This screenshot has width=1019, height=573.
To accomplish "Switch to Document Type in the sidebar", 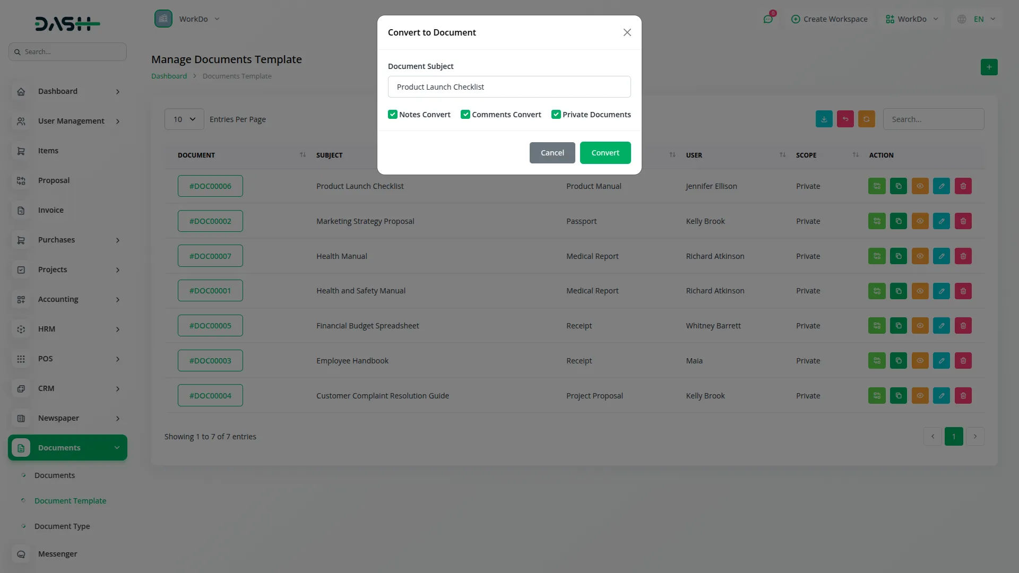I will (62, 526).
